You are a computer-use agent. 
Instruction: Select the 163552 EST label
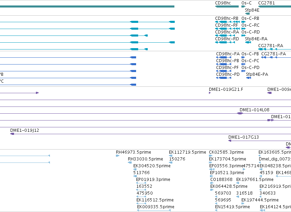(x=144, y=186)
